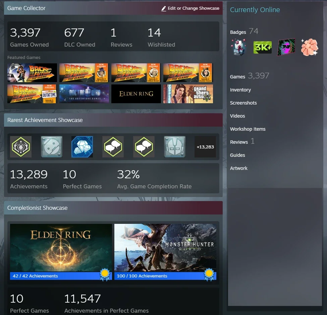The height and width of the screenshot is (315, 327).
Task: Click the Elden Ring perfect game ribbon icon
Action: [105, 275]
